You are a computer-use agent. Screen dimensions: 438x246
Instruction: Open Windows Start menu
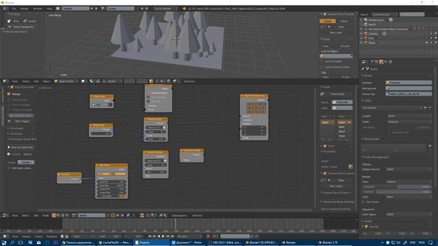click(x=4, y=243)
